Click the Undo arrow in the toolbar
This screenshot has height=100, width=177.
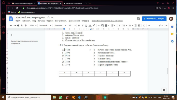coord(11,26)
